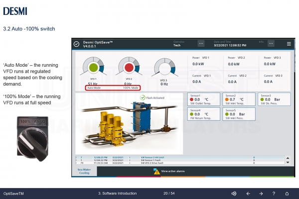Screen dimensions: 299x199
Task: Select the Sensor2 SW Inlet Temp. box
Action: pos(239,99)
